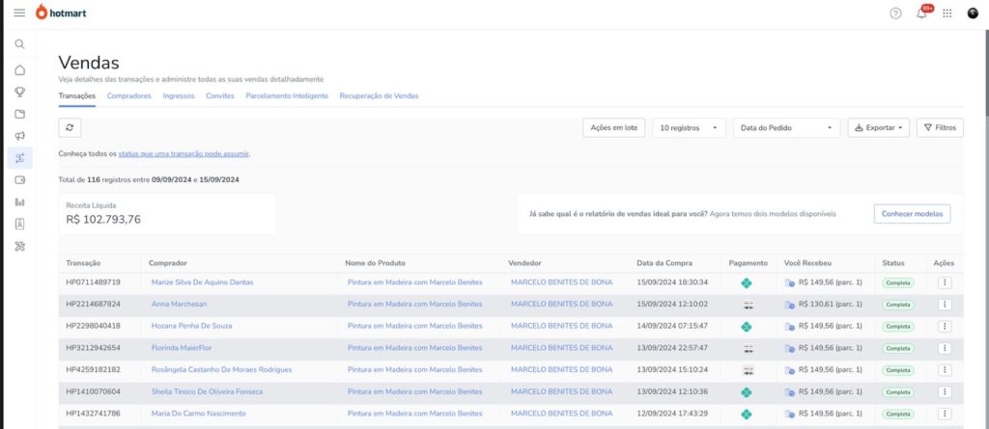Click transaction ID HP2214687824
Image resolution: width=989 pixels, height=429 pixels.
(94, 305)
